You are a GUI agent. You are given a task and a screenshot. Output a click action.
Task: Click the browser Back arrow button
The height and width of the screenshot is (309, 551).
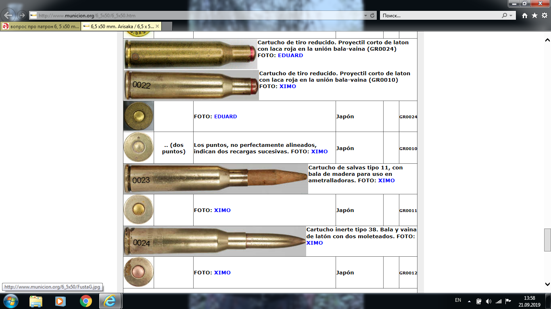click(x=9, y=16)
